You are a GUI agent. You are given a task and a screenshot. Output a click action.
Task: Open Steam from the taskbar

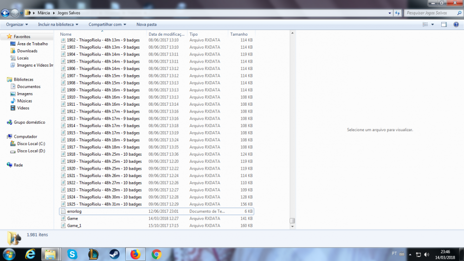tap(114, 254)
